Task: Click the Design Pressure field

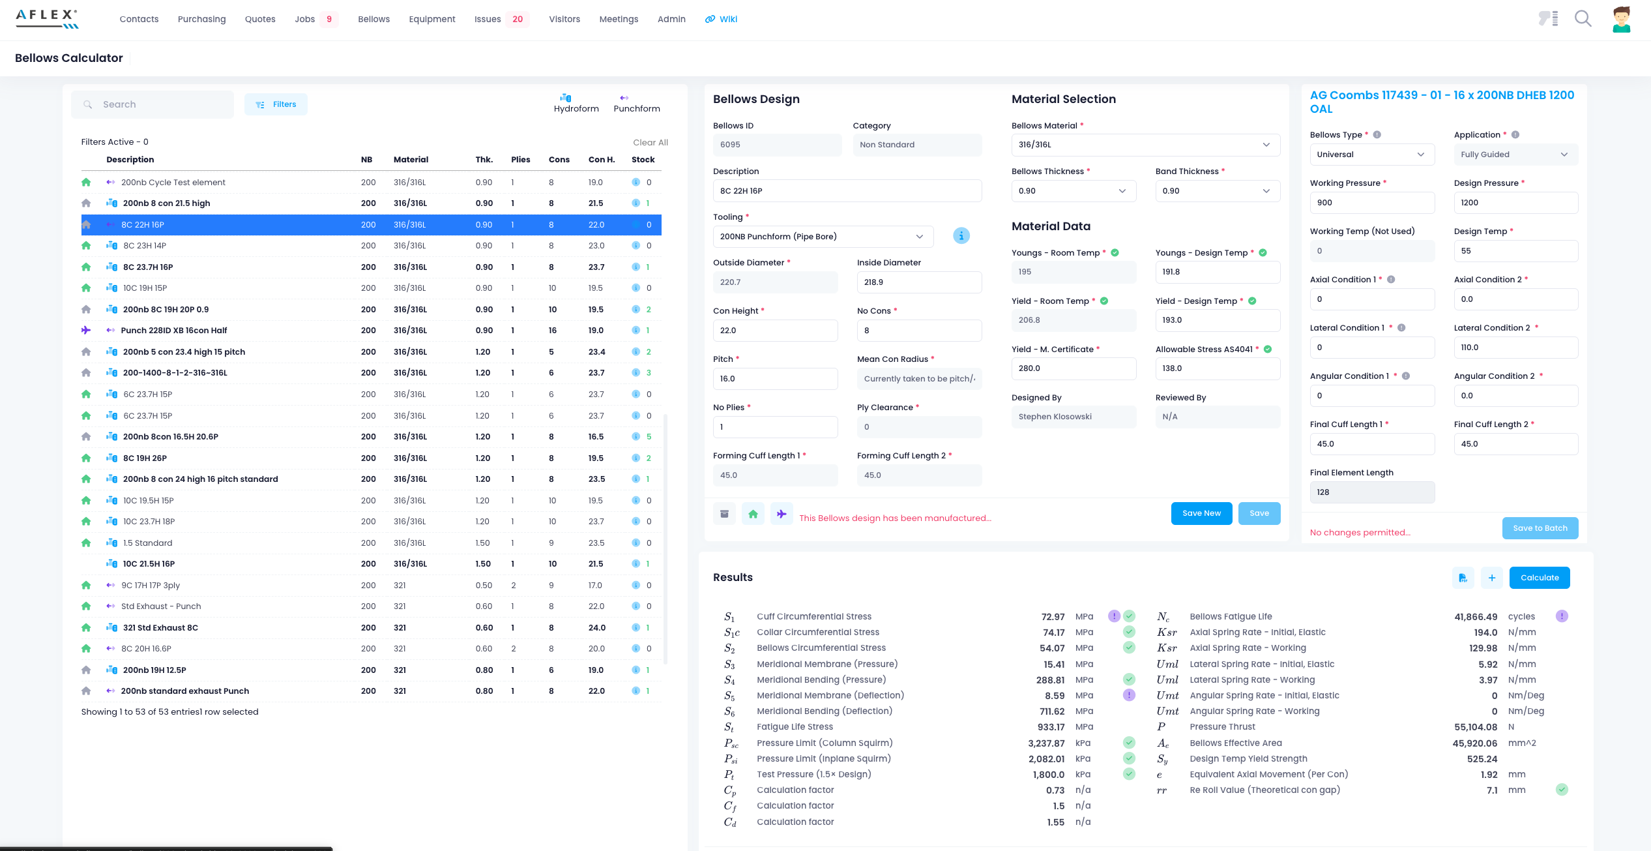Action: pyautogui.click(x=1515, y=203)
